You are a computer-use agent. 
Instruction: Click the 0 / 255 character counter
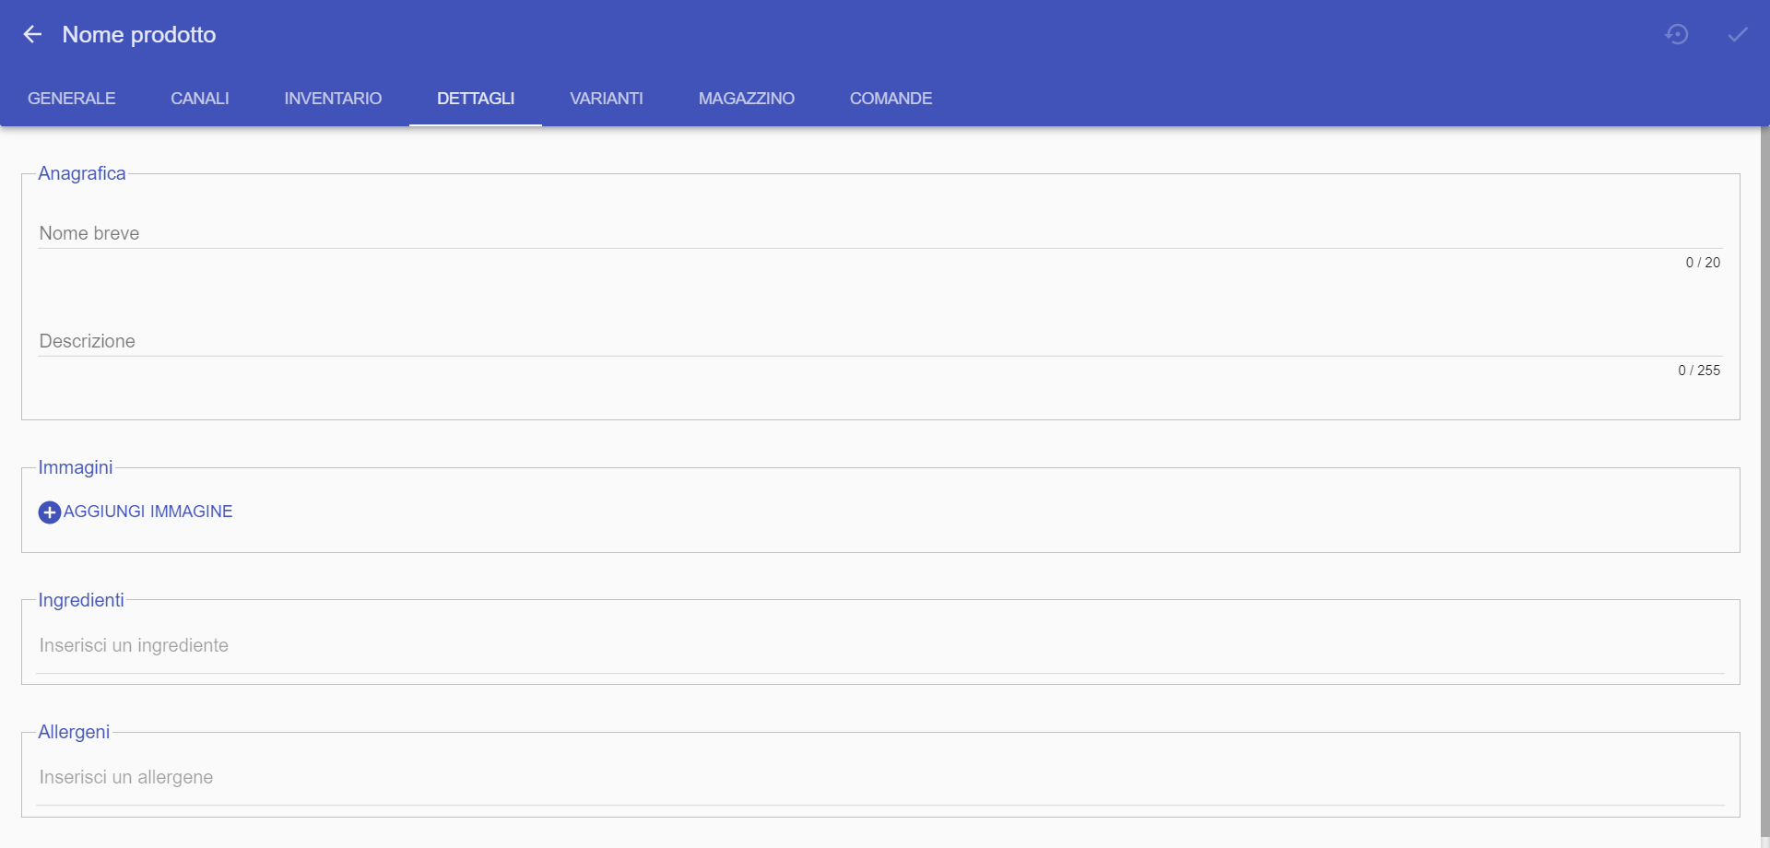click(x=1699, y=371)
